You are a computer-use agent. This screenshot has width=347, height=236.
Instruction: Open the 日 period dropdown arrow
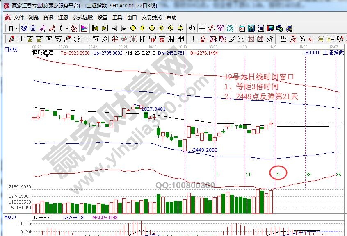(x=16, y=28)
